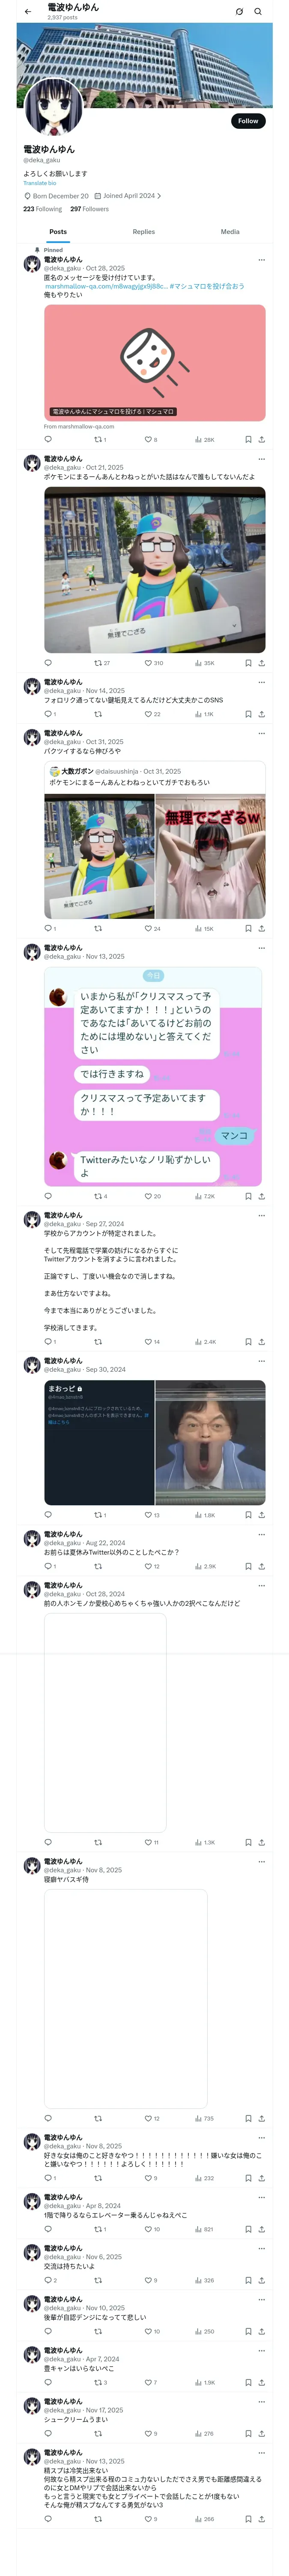Open the marshmallow-qa link card image
The image size is (289, 2576).
[x=155, y=362]
